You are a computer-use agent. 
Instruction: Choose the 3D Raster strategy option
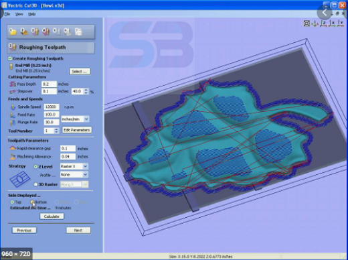click(x=35, y=184)
